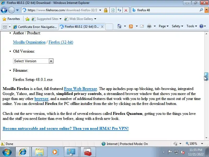The width and height of the screenshot is (209, 157).
Task: Expand the Feeds dropdown arrow
Action: pyautogui.click(x=137, y=26)
